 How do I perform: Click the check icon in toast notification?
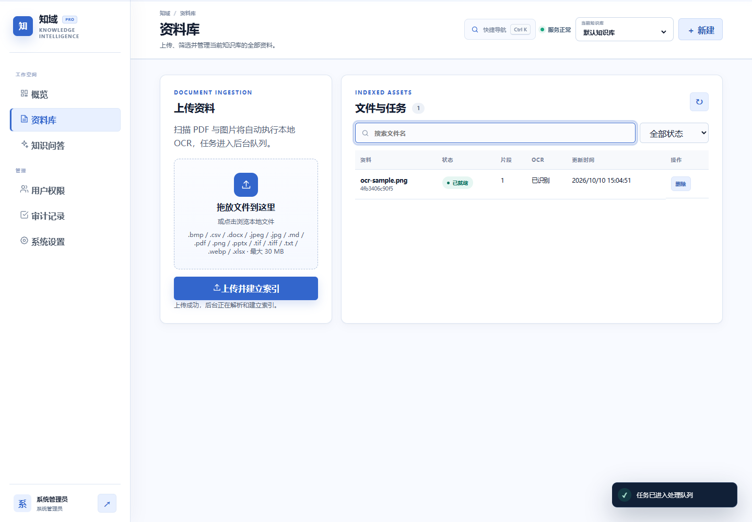click(x=625, y=495)
